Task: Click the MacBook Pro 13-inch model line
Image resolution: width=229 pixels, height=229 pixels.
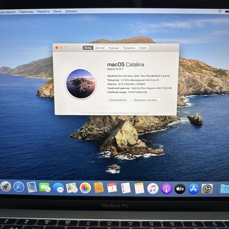Action: pyautogui.click(x=138, y=76)
